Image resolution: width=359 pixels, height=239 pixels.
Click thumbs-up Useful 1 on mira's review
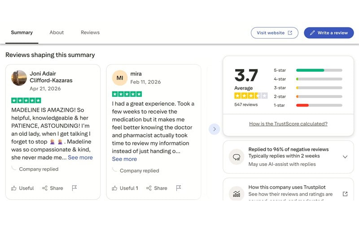pyautogui.click(x=125, y=188)
